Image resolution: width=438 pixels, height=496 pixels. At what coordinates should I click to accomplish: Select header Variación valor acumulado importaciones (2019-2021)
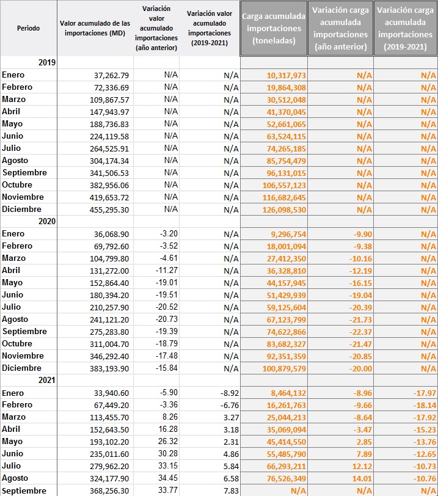[210, 28]
